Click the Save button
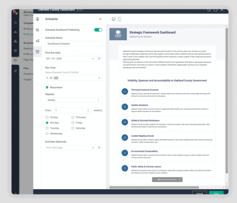Viewport: 237px width, 203px height. [216, 193]
